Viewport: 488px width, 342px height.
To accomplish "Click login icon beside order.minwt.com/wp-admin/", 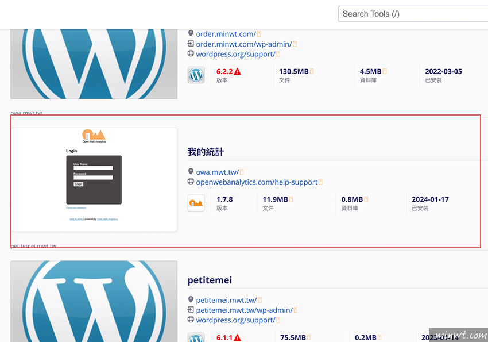I will click(191, 44).
